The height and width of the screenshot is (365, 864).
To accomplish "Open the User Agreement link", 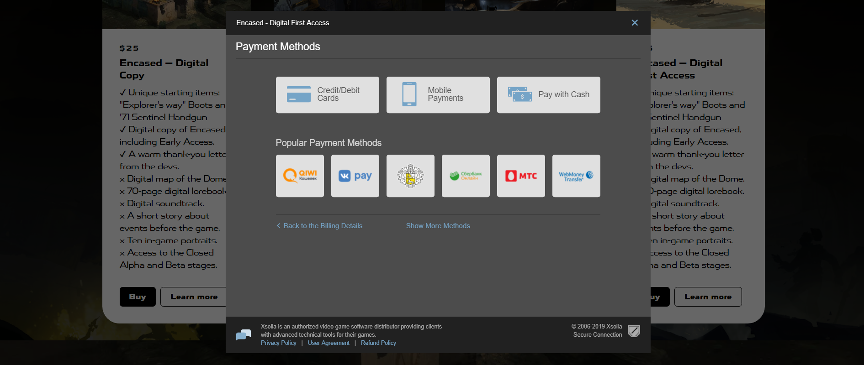I will (329, 343).
